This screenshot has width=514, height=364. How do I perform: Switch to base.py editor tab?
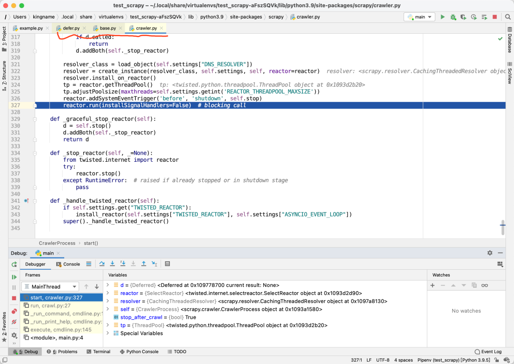click(108, 28)
